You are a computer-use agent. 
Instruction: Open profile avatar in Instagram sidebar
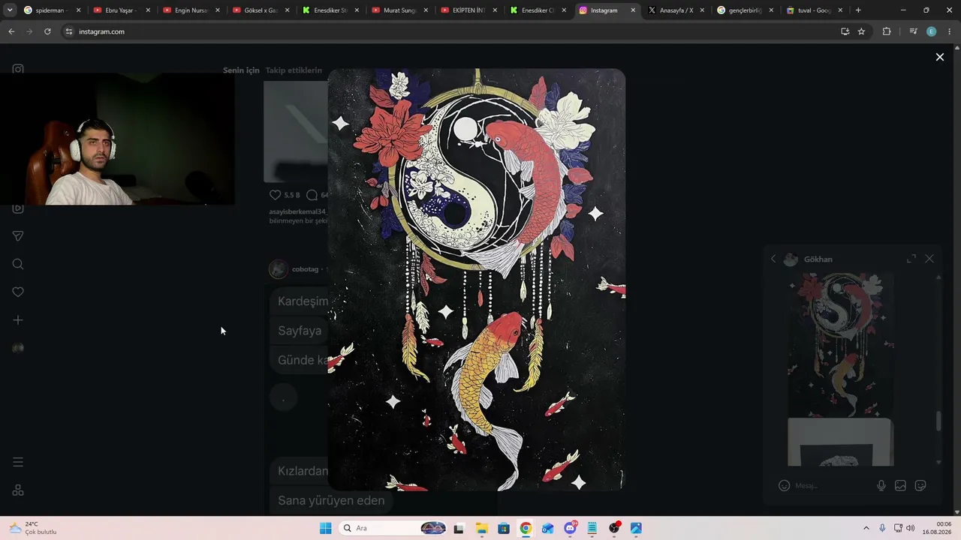coord(18,348)
